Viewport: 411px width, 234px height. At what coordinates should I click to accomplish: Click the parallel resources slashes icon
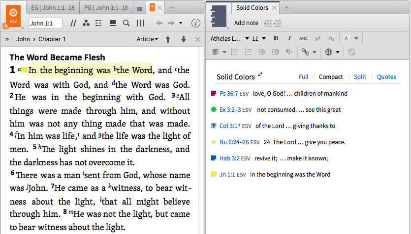click(x=73, y=23)
